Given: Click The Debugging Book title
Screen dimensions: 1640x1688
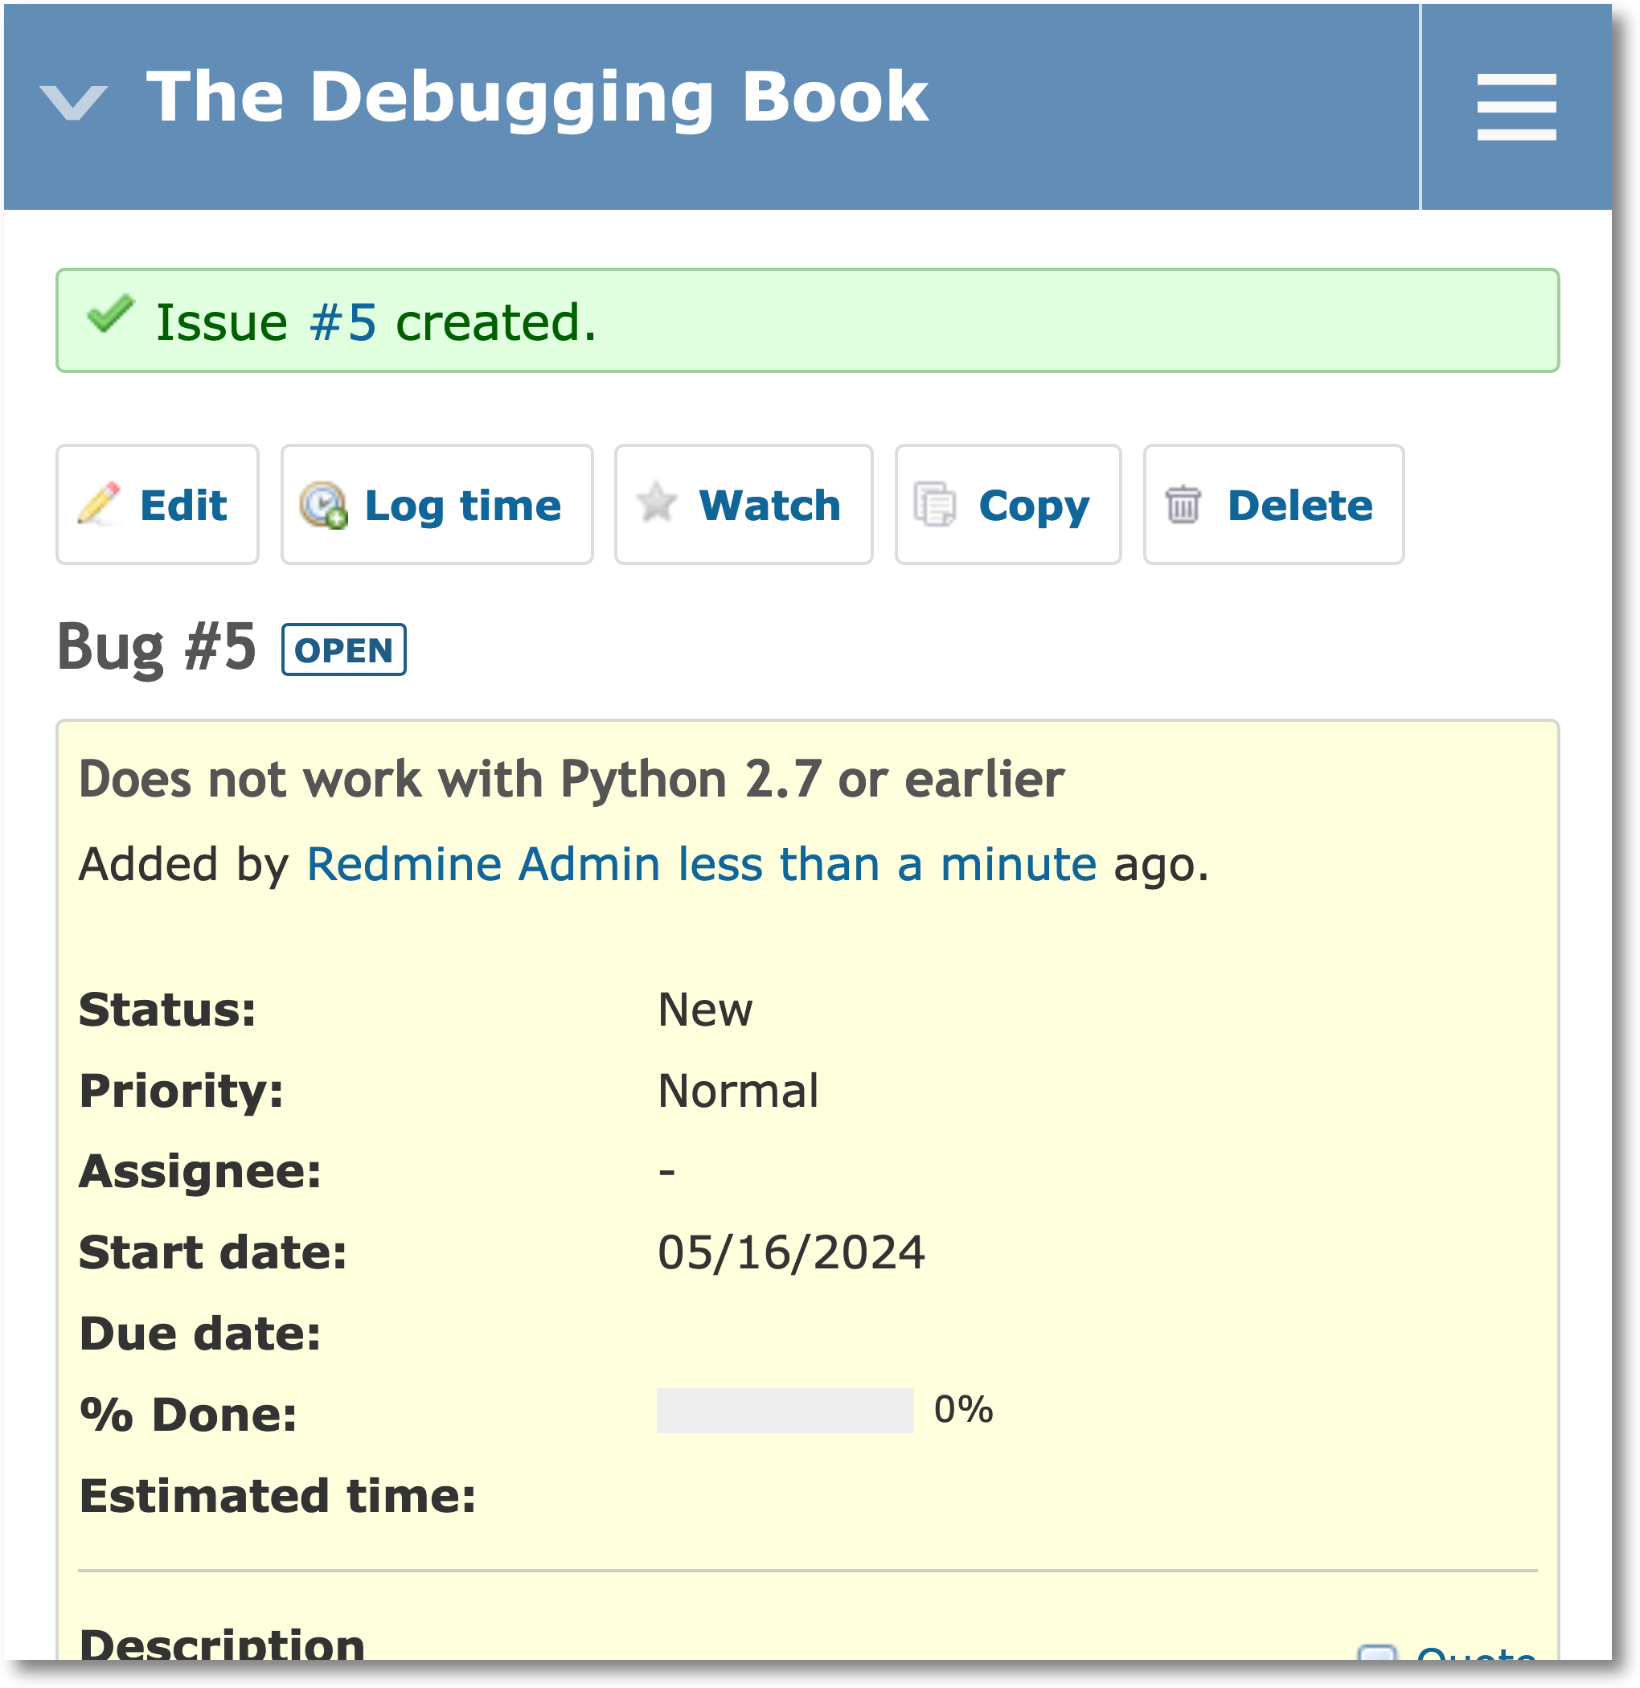Looking at the screenshot, I should [x=537, y=96].
